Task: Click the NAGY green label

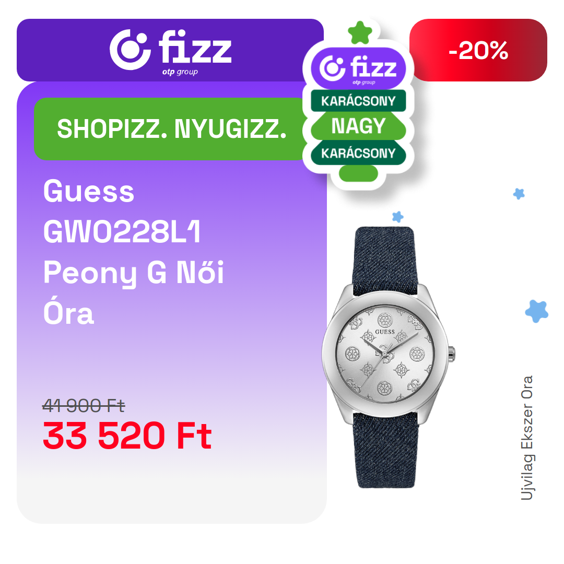Action: pyautogui.click(x=358, y=126)
